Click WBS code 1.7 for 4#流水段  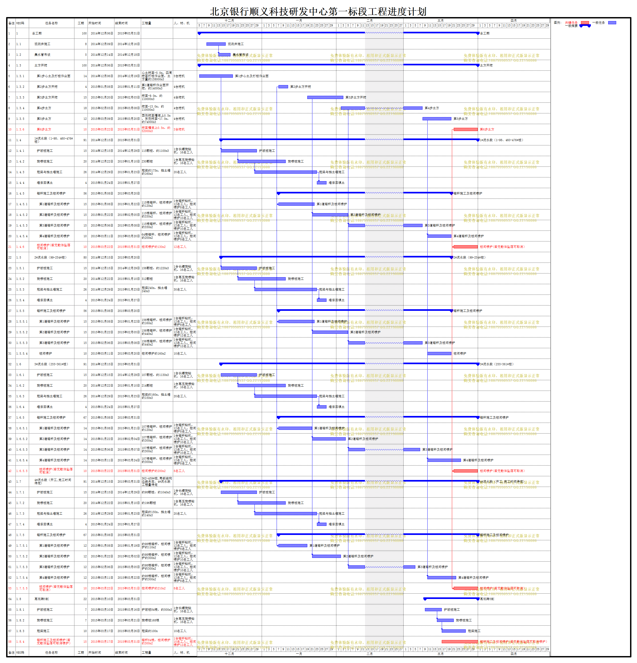(x=18, y=482)
